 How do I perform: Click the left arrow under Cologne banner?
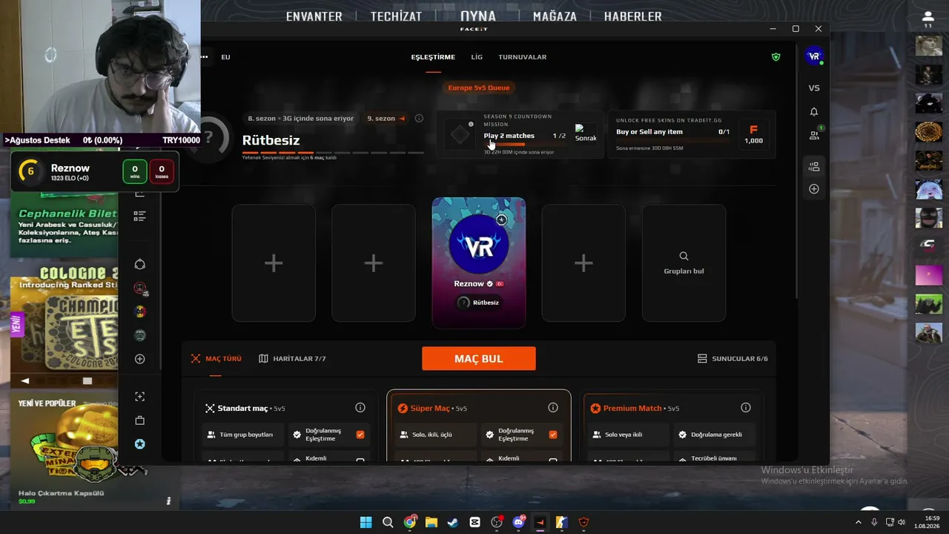point(24,380)
